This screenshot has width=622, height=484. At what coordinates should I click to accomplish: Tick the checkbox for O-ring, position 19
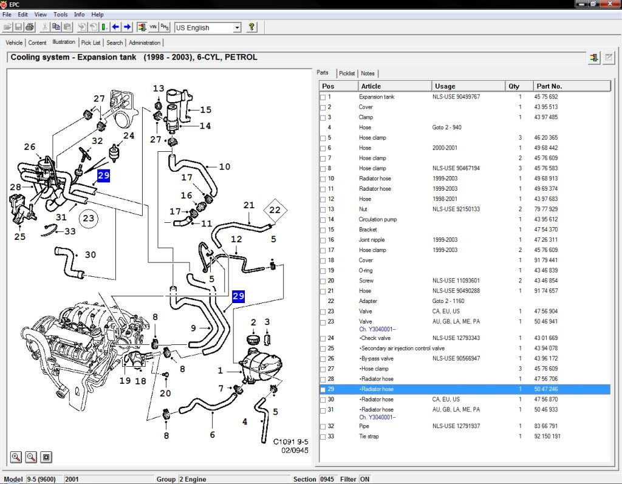click(323, 271)
